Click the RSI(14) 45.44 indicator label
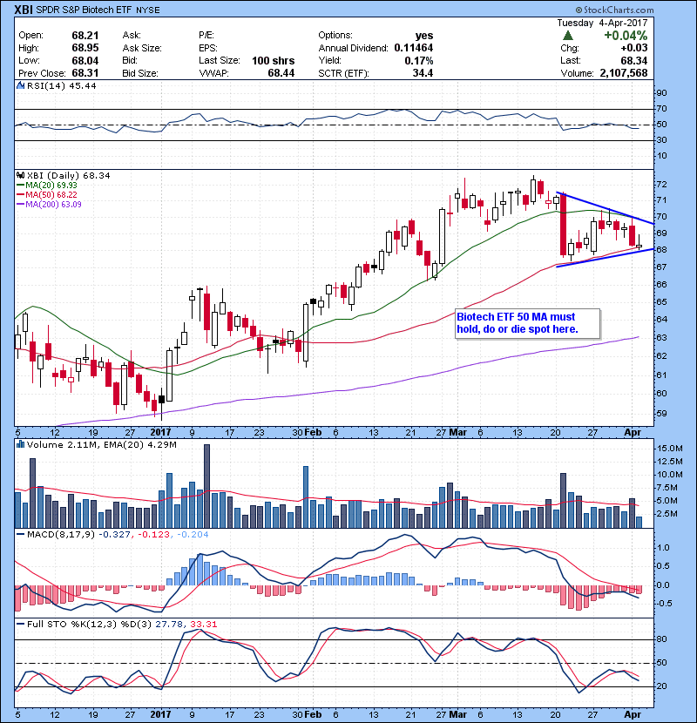Screen dimensions: 697x723 click(61, 85)
